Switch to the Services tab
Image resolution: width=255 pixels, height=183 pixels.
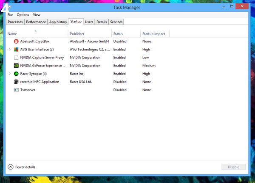pos(116,22)
